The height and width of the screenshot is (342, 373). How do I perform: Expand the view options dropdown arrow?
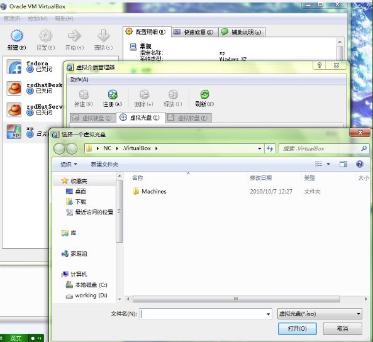(x=328, y=164)
